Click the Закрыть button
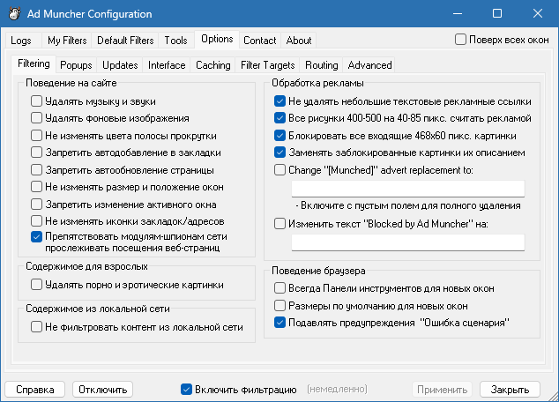The width and height of the screenshot is (559, 402). click(x=510, y=389)
